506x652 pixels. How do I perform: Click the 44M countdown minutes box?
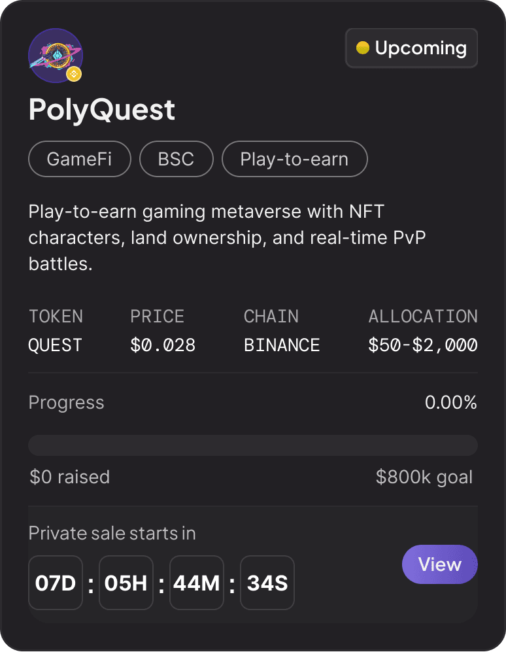coord(197,583)
